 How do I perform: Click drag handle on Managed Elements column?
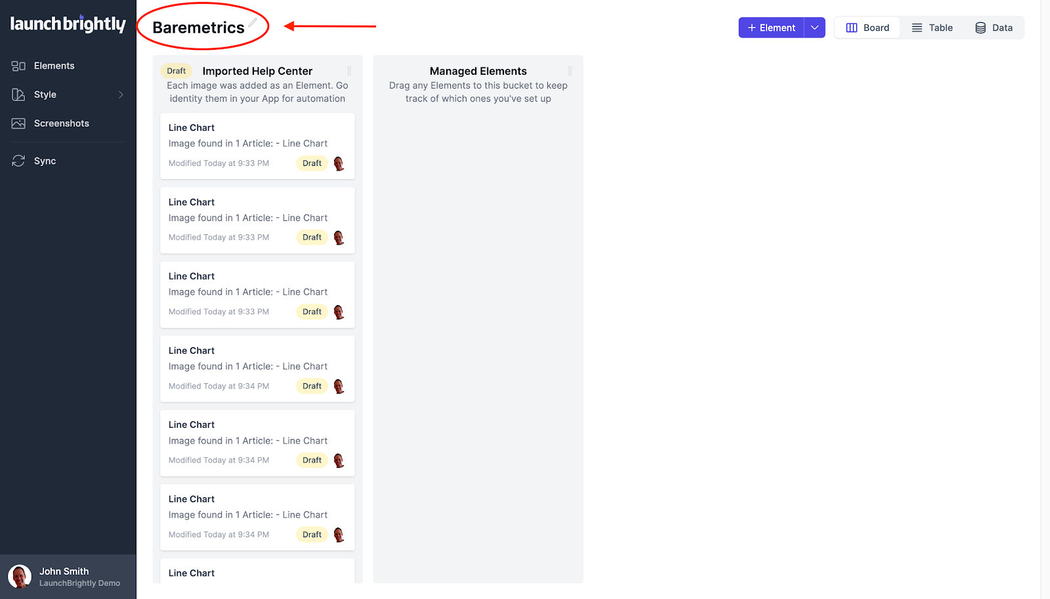[x=570, y=71]
